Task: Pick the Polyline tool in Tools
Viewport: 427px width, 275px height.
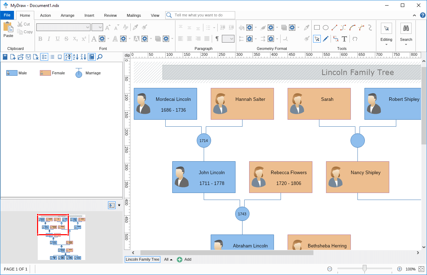Action: (343, 28)
